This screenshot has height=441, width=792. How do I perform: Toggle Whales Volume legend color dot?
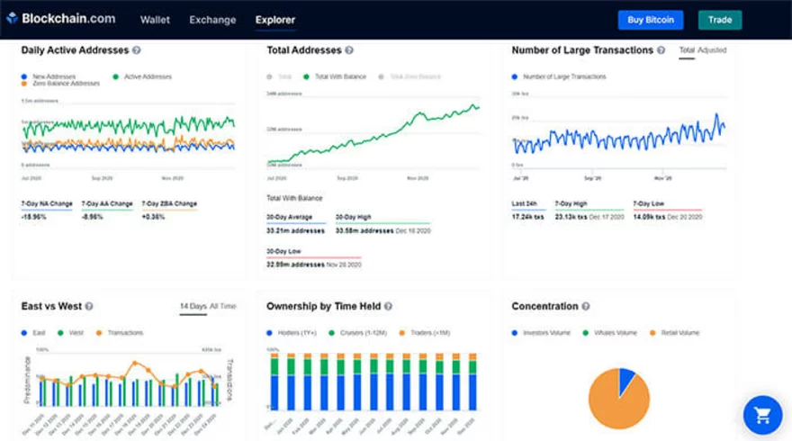click(x=585, y=333)
